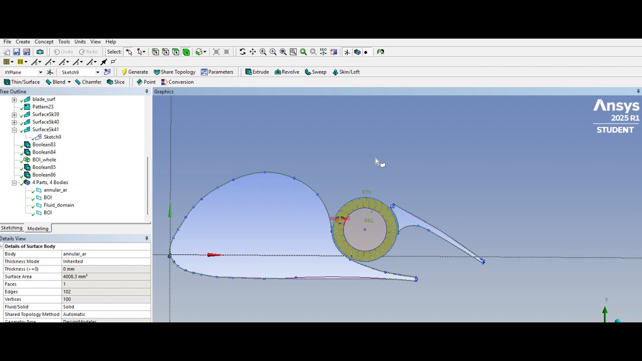This screenshot has height=361, width=642.
Task: Open the Concept menu
Action: 44,42
